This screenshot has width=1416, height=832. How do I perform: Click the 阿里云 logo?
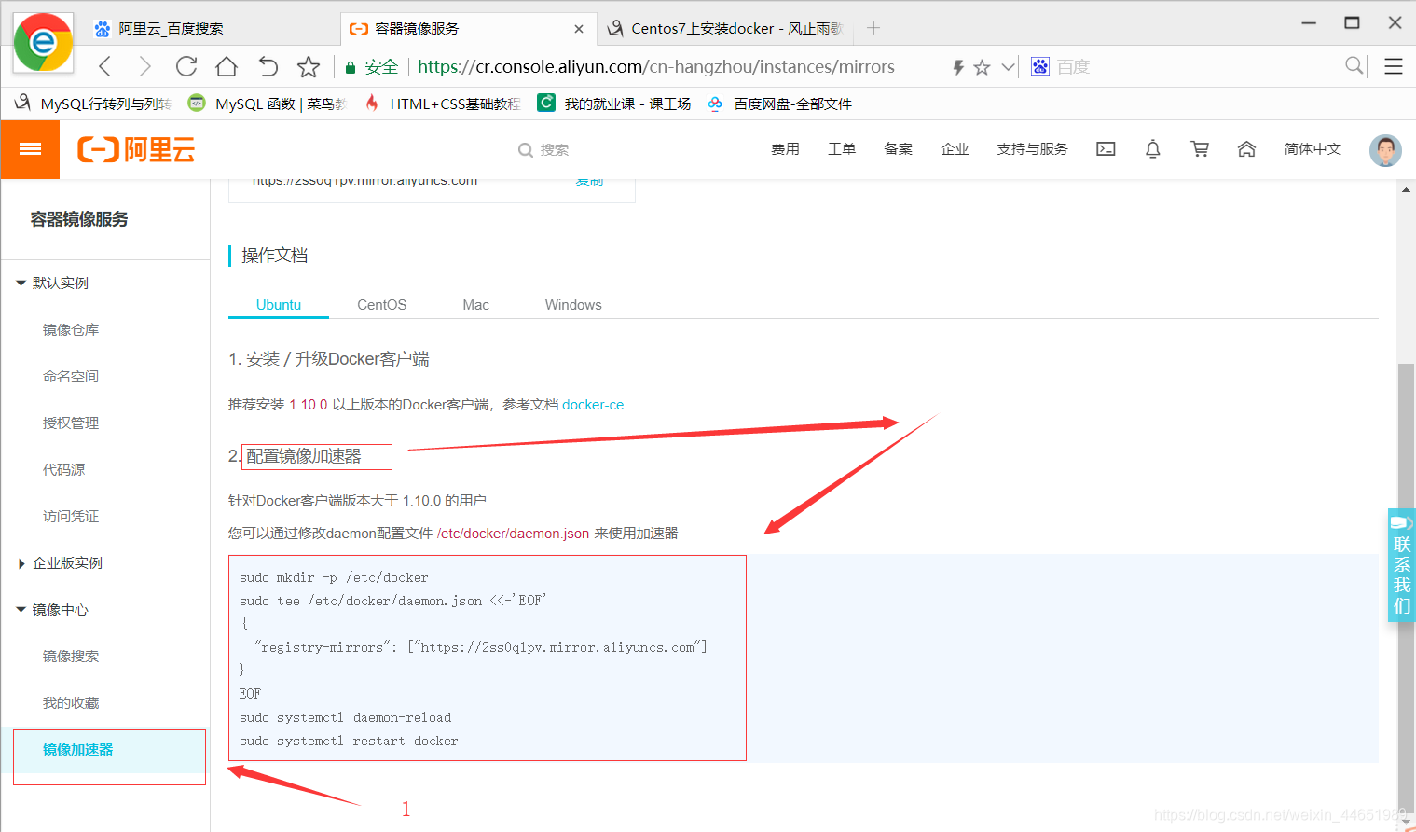pos(136,149)
